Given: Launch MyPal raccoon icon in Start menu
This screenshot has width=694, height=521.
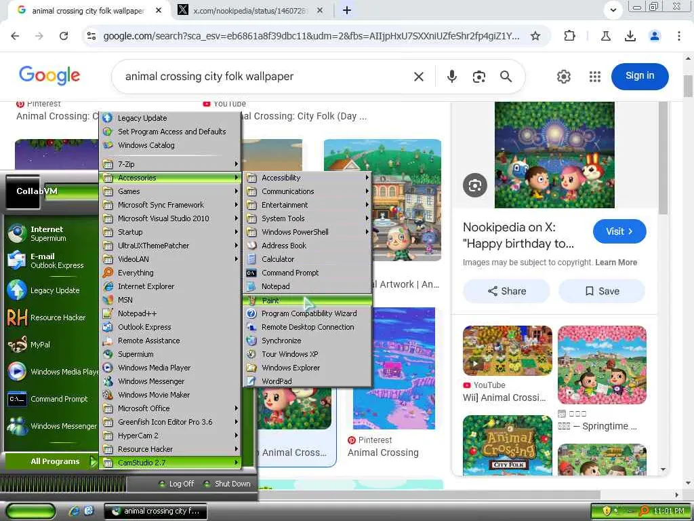Looking at the screenshot, I should coord(17,345).
